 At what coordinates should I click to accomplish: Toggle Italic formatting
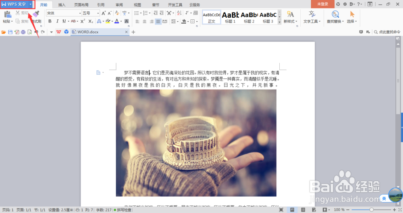[57, 21]
